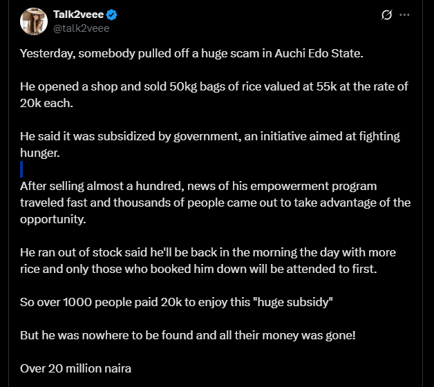Image resolution: width=434 pixels, height=387 pixels.
Task: Click the 'But he was nowhere' sentence
Action: [x=188, y=335]
